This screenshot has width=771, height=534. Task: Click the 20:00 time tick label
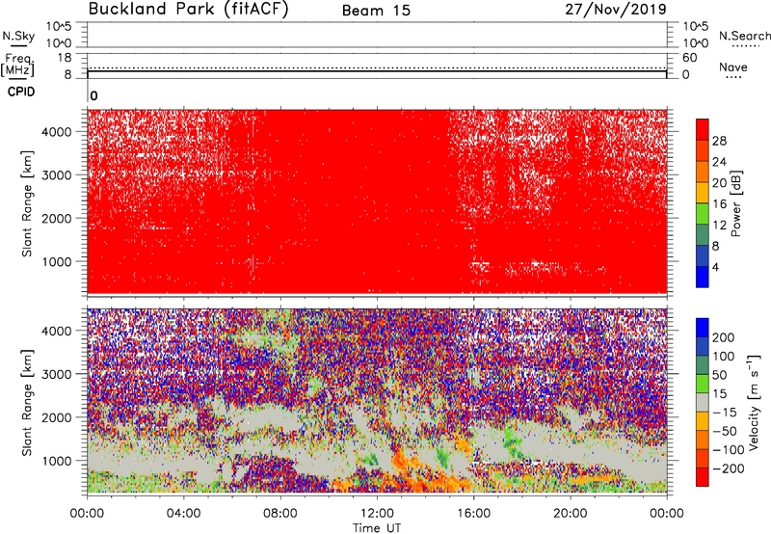570,514
